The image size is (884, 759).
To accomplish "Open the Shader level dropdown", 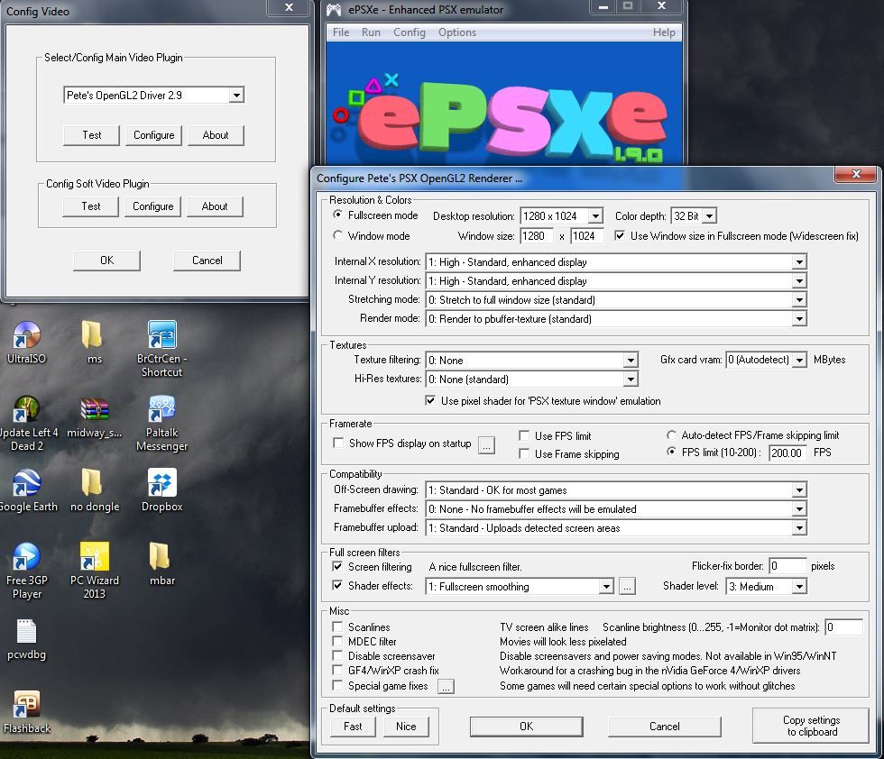I will [x=798, y=587].
